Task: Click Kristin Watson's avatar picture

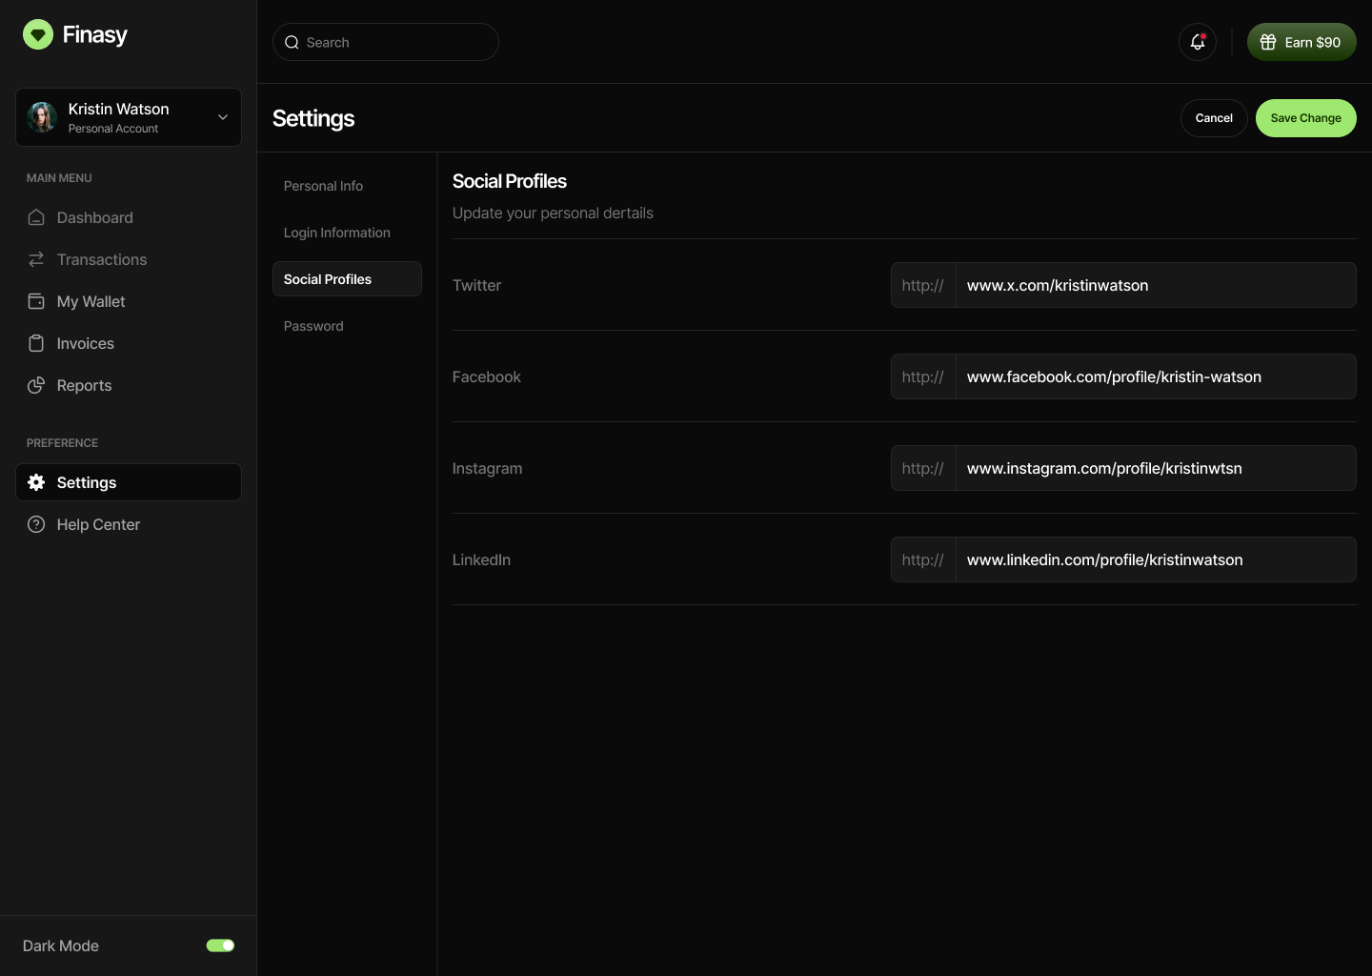Action: 42,117
